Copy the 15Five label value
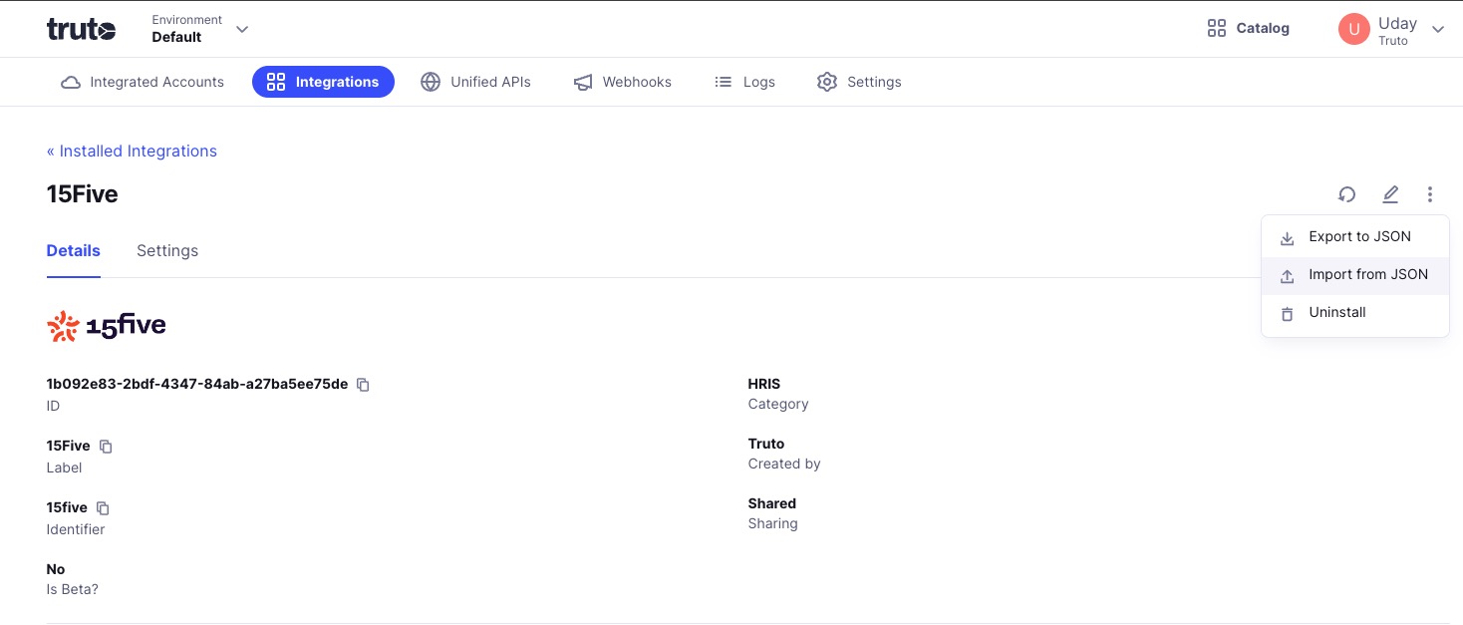This screenshot has height=625, width=1463. pos(106,447)
